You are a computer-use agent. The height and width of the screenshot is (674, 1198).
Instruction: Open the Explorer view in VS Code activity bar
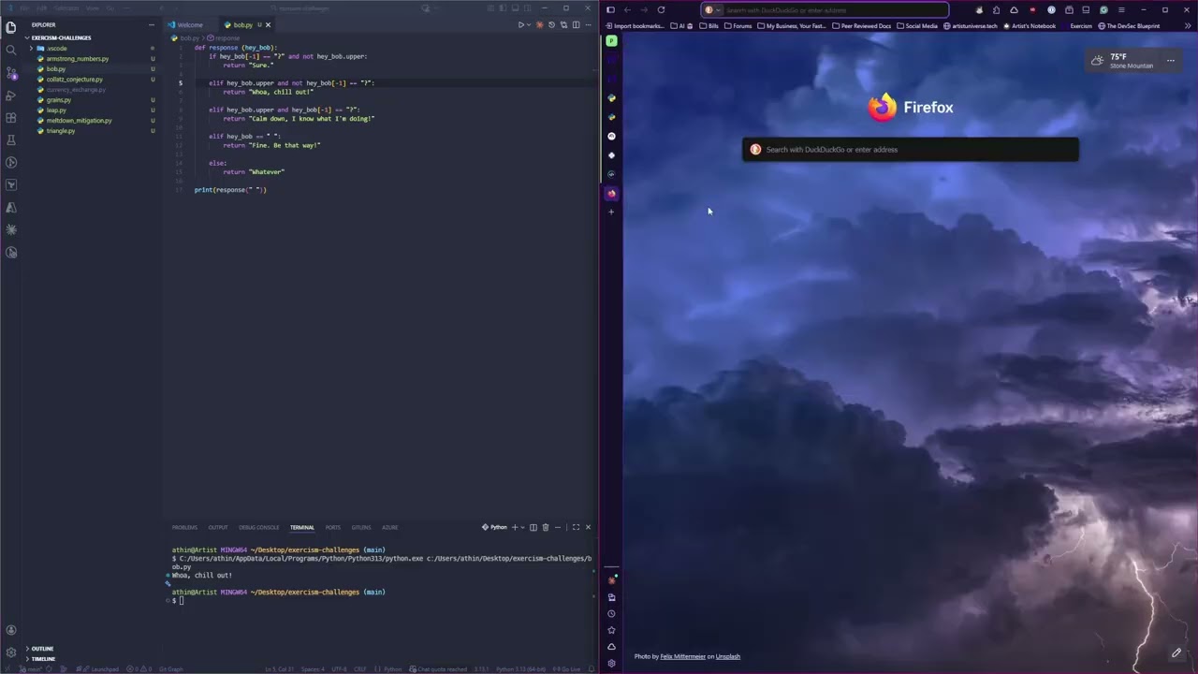[11, 27]
